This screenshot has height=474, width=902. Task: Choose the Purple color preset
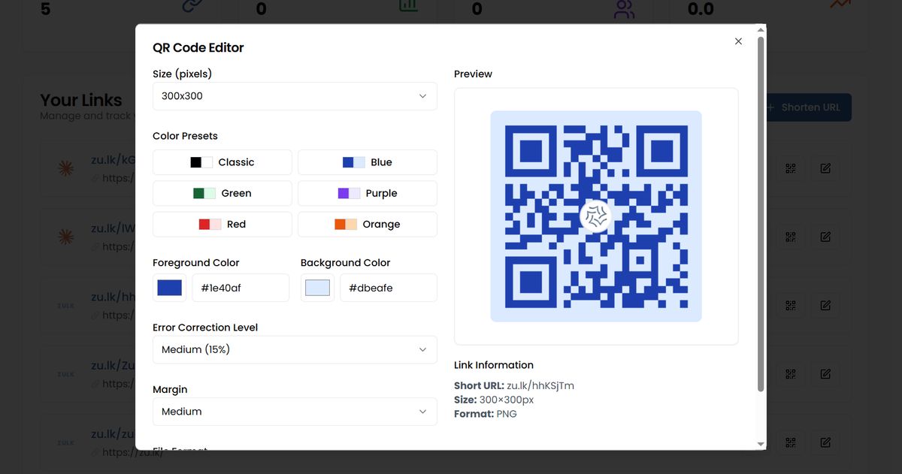pos(368,193)
